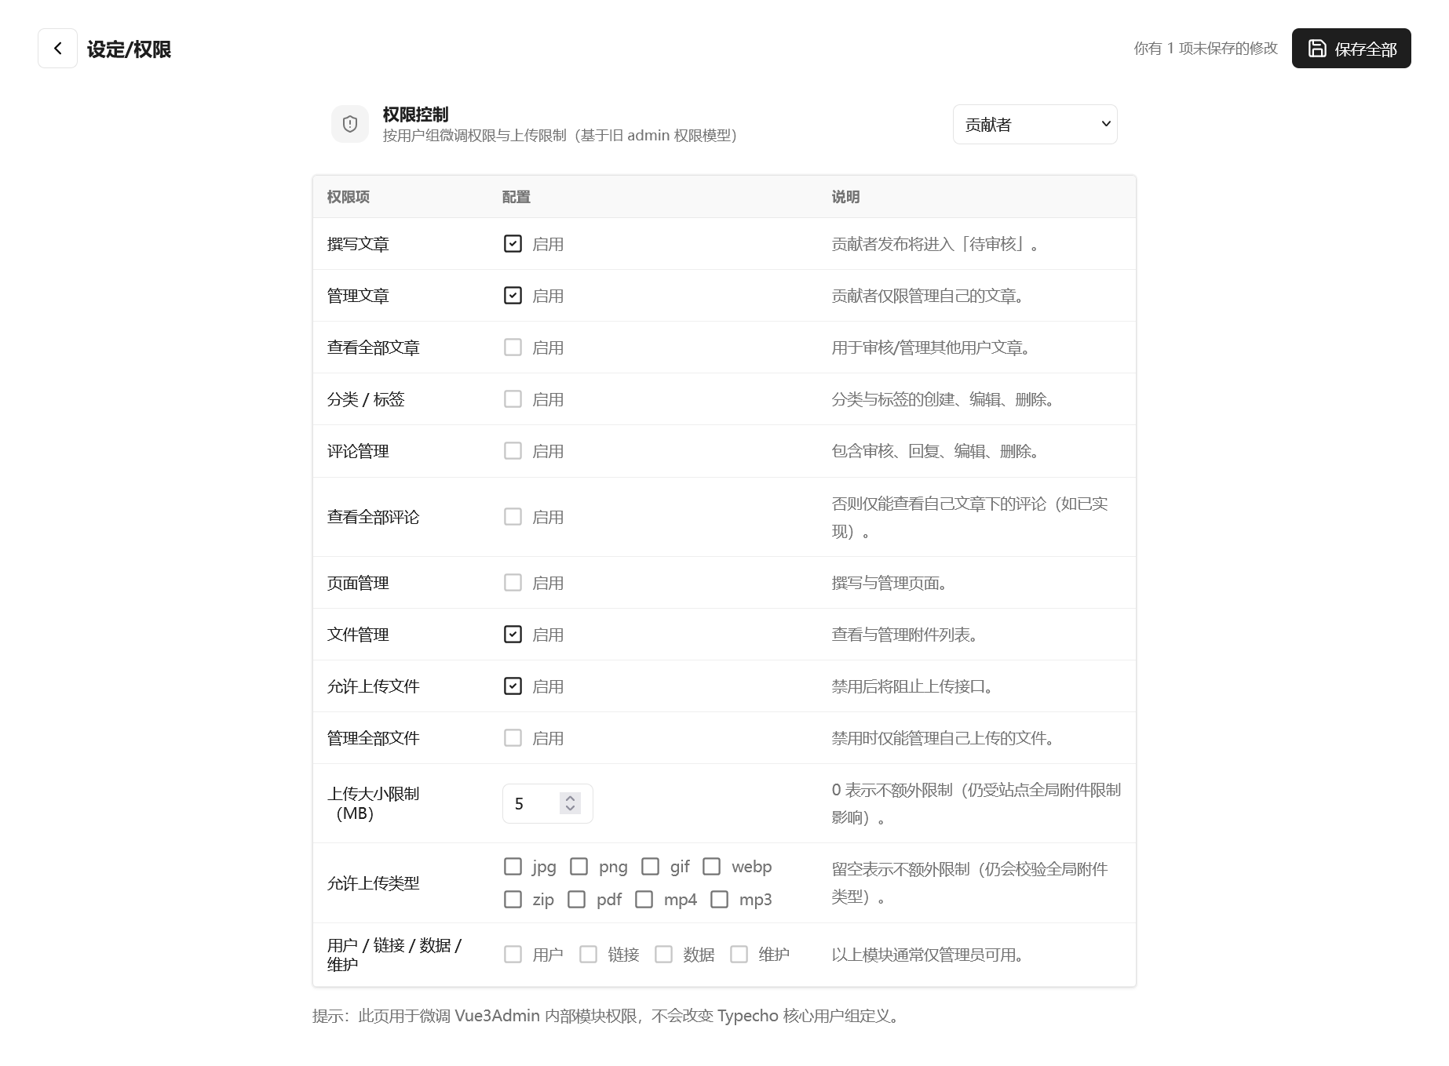Select the mp4 upload type checkbox
Screen dimensions: 1449x1066
pos(644,900)
